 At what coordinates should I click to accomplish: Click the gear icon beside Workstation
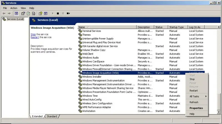(80, 111)
